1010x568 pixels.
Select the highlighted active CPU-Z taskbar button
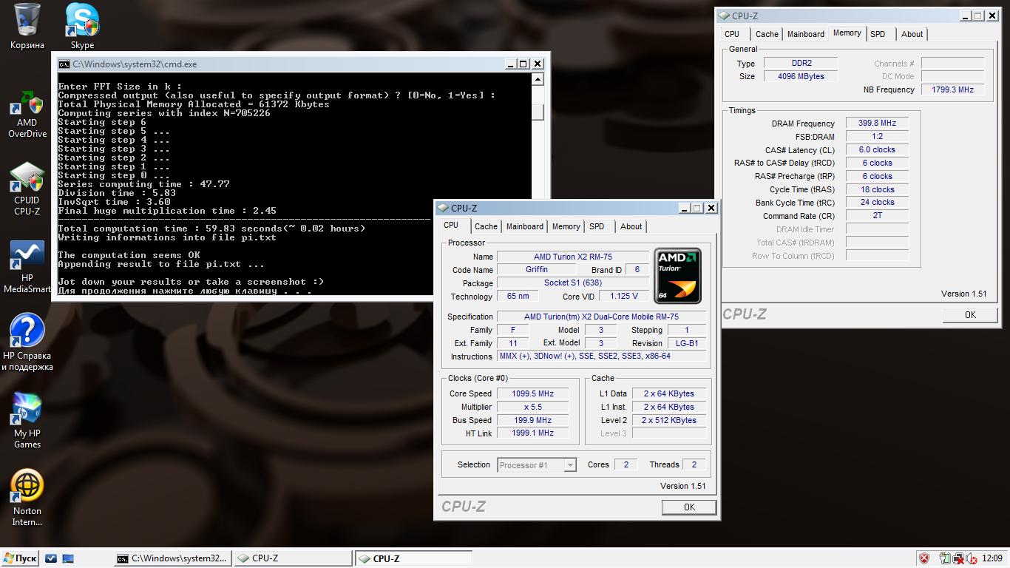413,558
